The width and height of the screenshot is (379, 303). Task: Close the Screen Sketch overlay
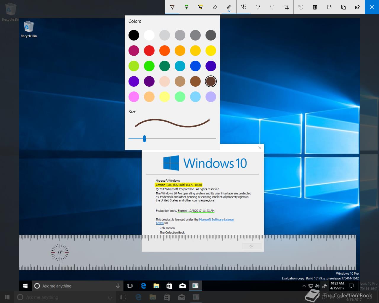point(372,7)
